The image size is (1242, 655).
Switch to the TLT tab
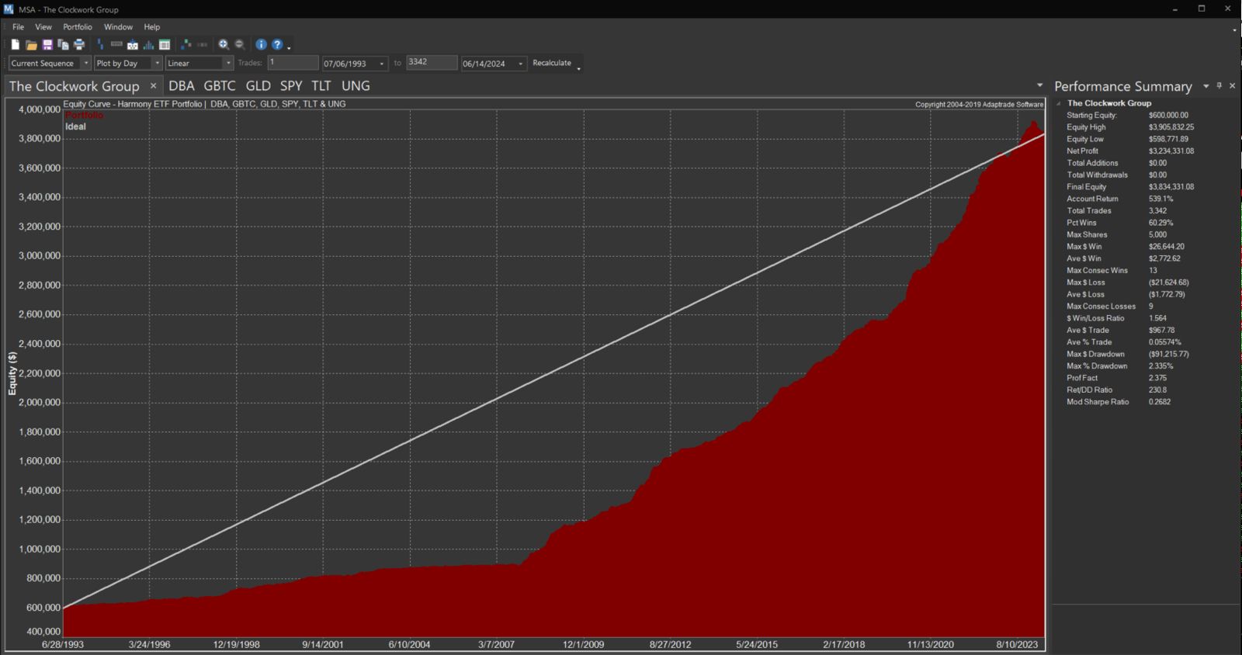(321, 86)
